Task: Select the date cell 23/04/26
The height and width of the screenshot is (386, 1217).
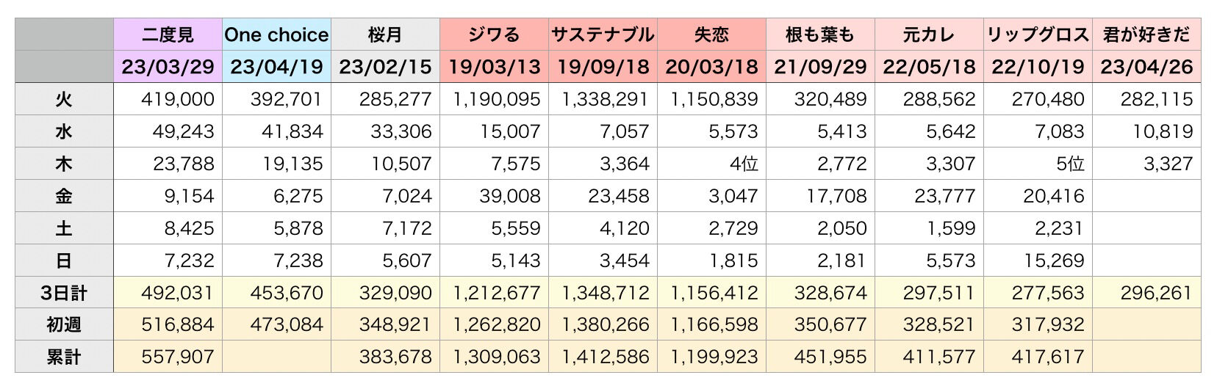Action: 1146,67
